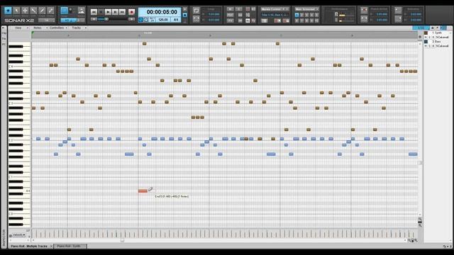
Task: Open the Tracks menu
Action: coord(77,28)
